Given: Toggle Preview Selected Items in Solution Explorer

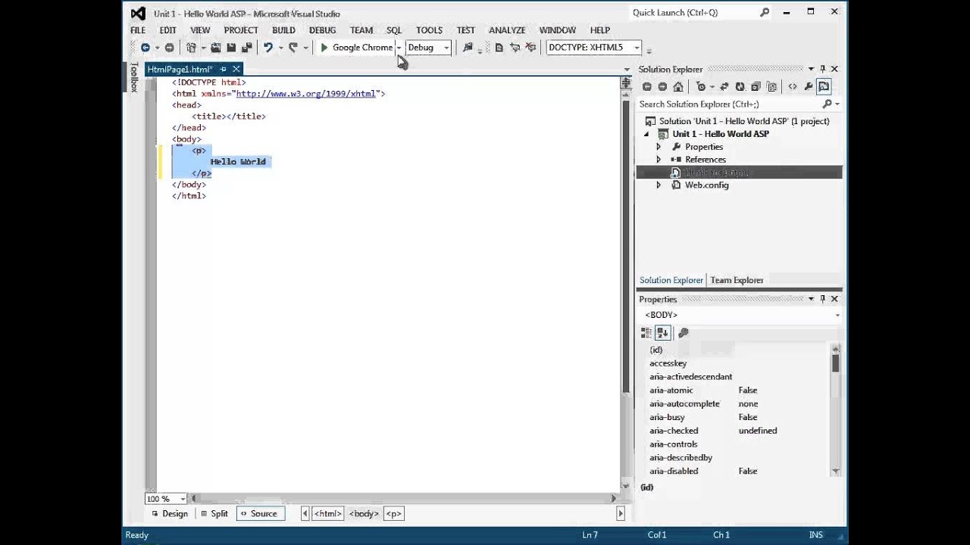Looking at the screenshot, I should point(824,87).
